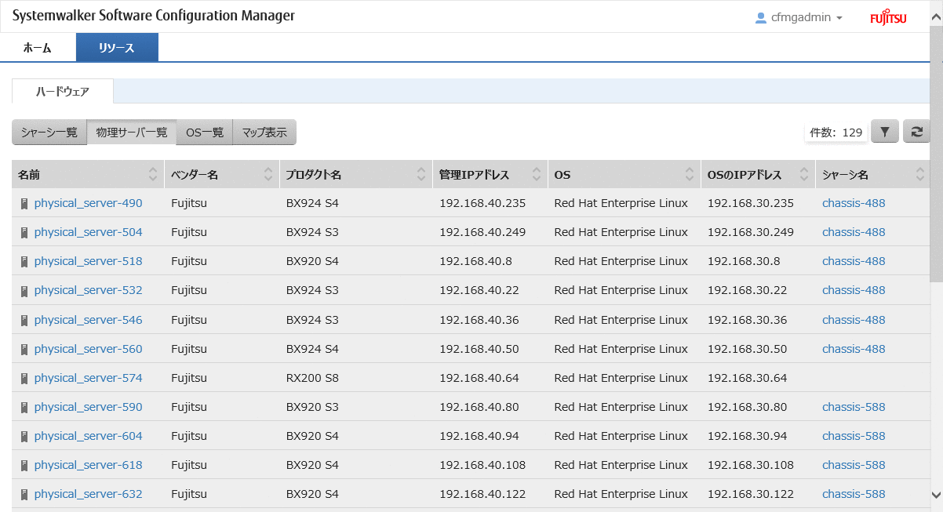Open physical_server-504 link
This screenshot has height=512, width=943.
[x=89, y=232]
